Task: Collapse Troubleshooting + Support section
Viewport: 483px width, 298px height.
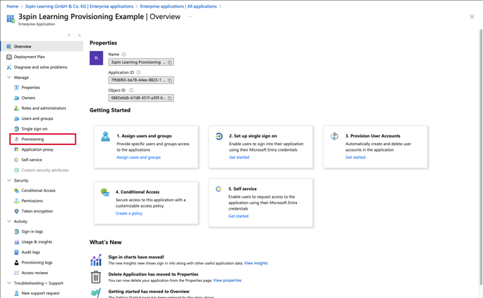Action: [x=9, y=283]
